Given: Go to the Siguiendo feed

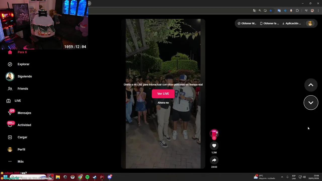Looking at the screenshot, I should pos(19,76).
